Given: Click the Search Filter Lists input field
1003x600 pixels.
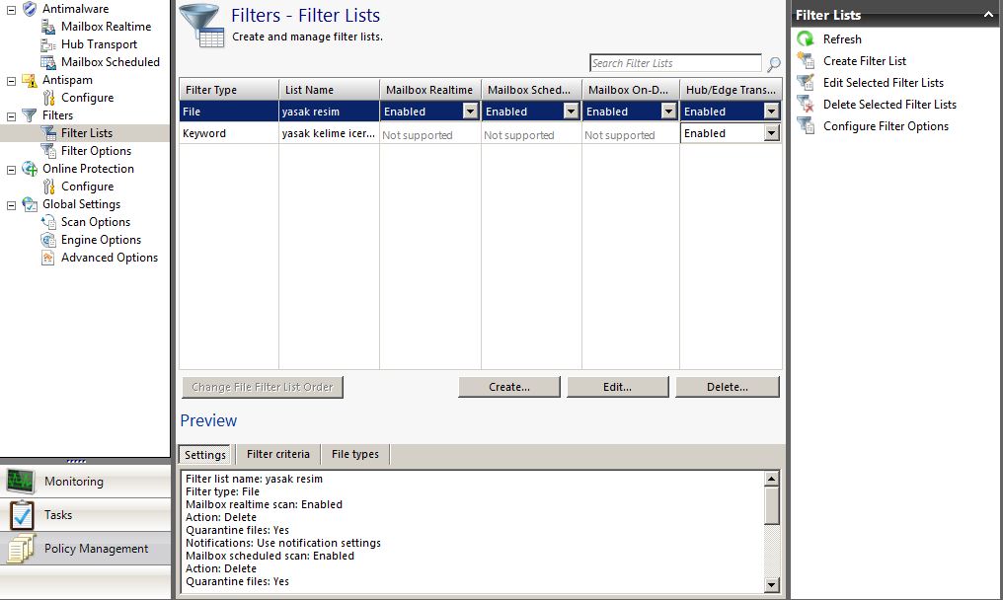Looking at the screenshot, I should (x=675, y=63).
